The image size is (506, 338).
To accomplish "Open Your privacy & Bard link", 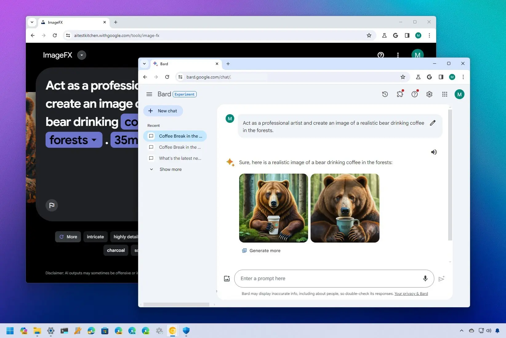I will (x=411, y=294).
